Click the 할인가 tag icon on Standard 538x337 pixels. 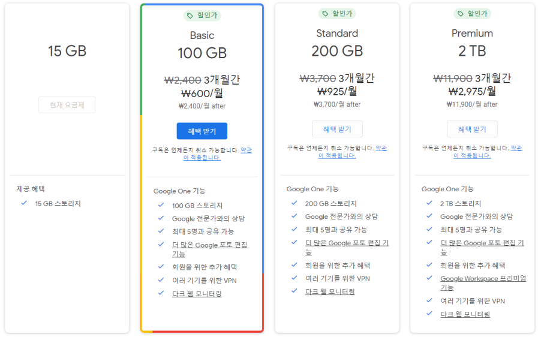click(x=325, y=13)
